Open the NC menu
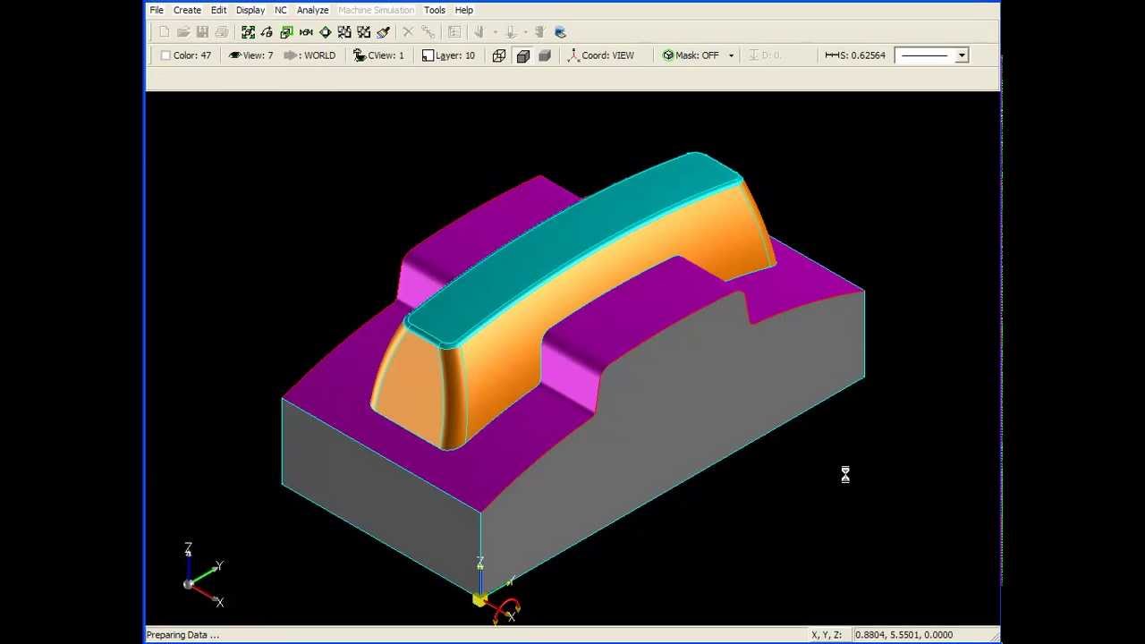Viewport: 1145px width, 644px height. (281, 10)
